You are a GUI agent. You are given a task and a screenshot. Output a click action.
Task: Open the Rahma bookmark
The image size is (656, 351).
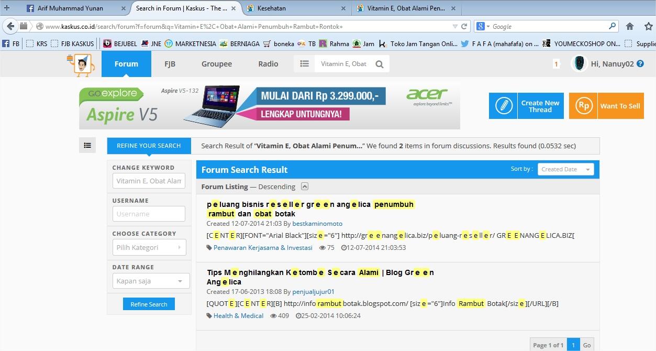click(x=334, y=44)
